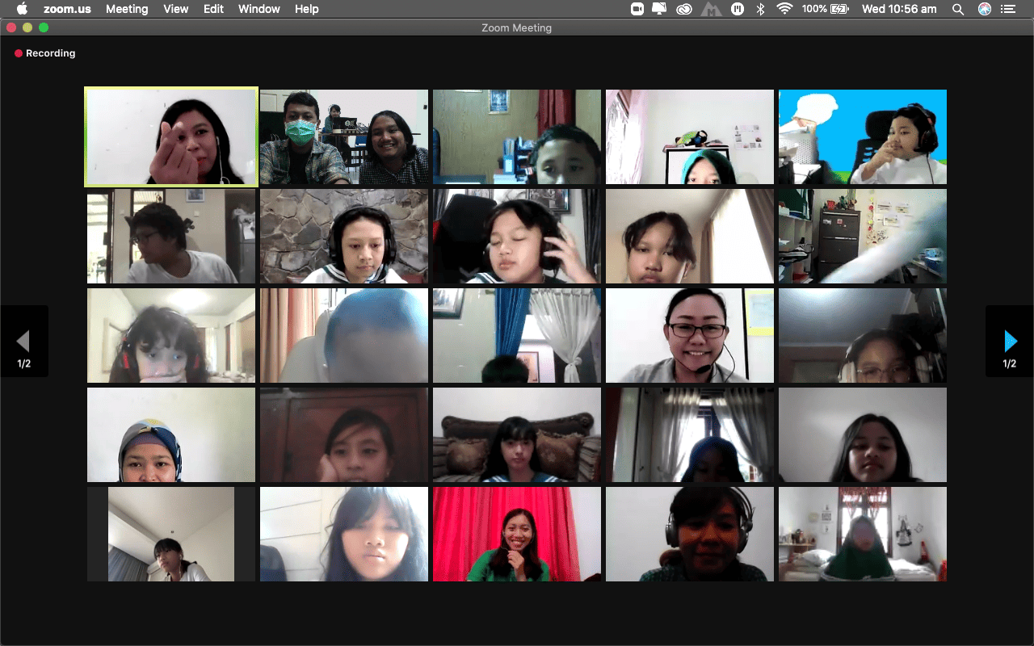
Task: Select tile with person wearing green face mask
Action: (x=344, y=137)
